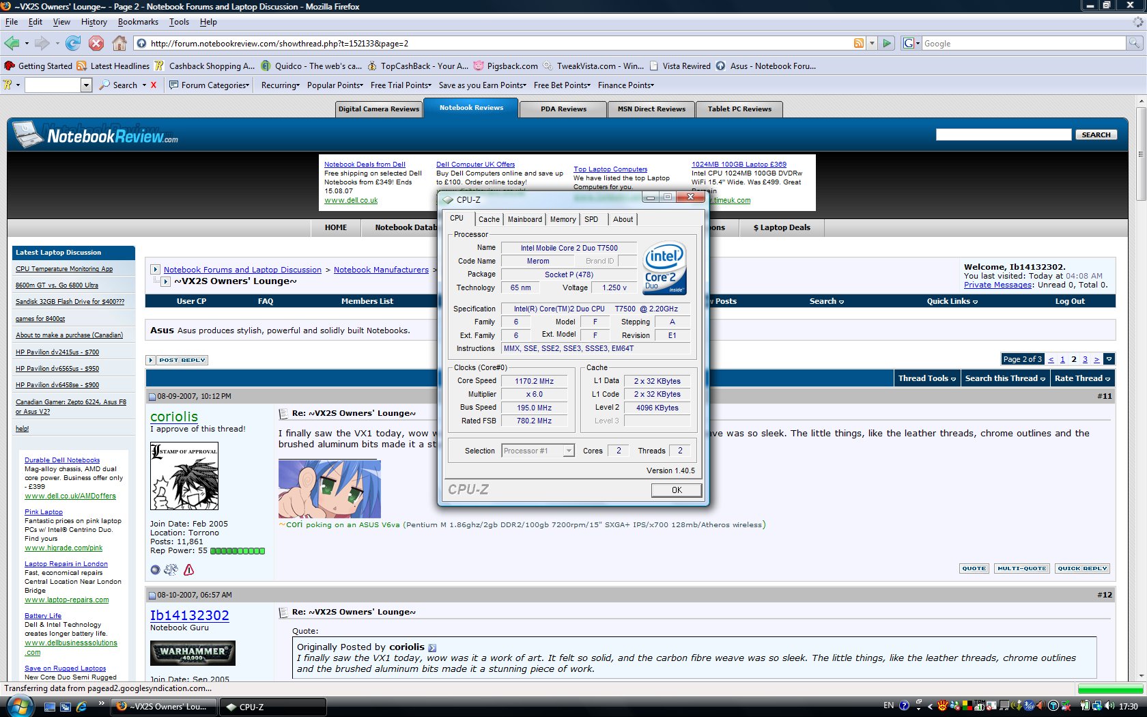Show hidden tray icons arrow
The image size is (1147, 717).
[x=930, y=706]
